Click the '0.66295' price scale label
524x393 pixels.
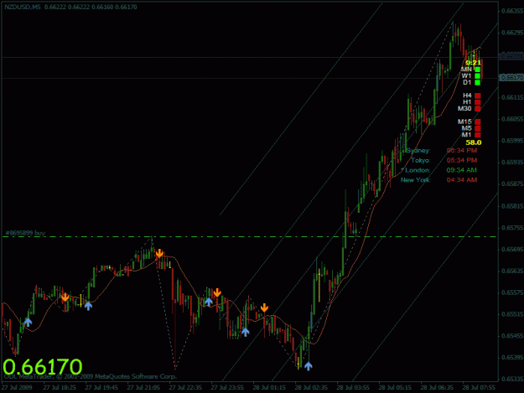pos(512,33)
